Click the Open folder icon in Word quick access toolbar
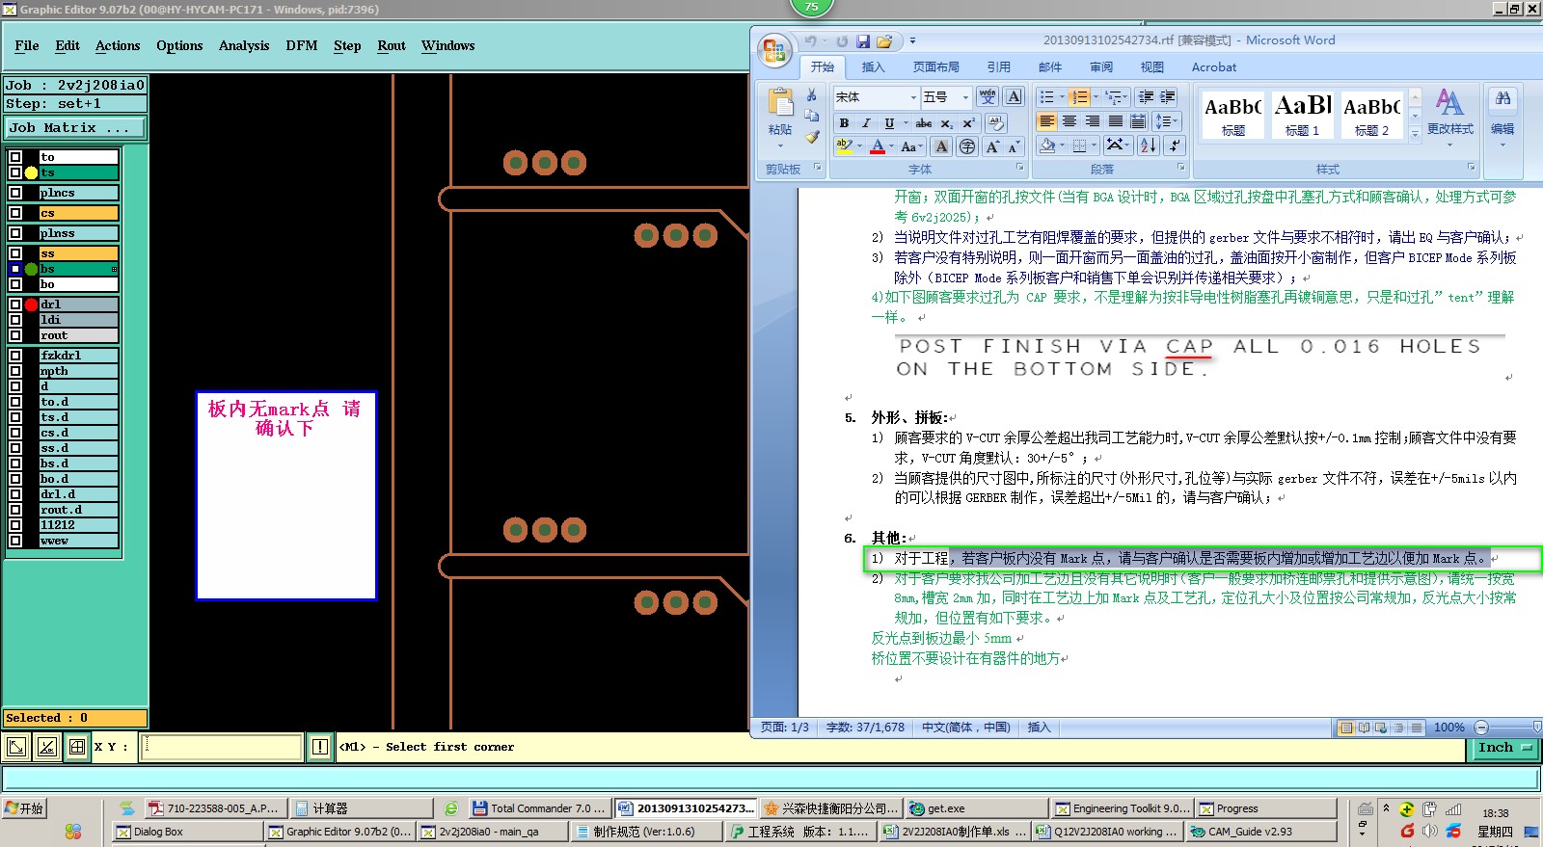 (884, 41)
